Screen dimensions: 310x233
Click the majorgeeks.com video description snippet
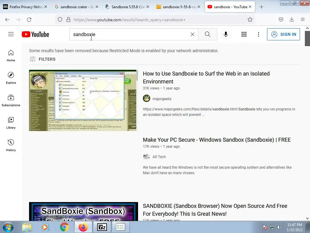click(219, 112)
